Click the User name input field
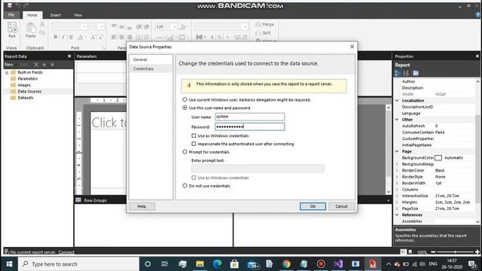Image resolution: width=482 pixels, height=271 pixels. pyautogui.click(x=249, y=117)
